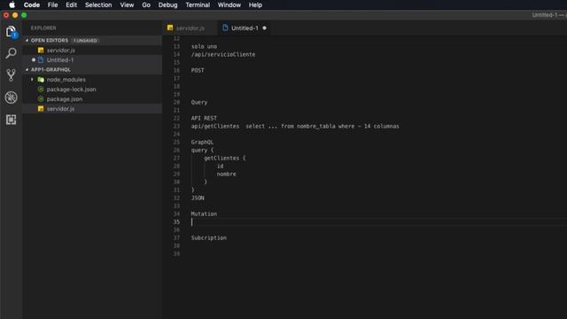The height and width of the screenshot is (319, 567).
Task: Open the Explorer view in activity bar
Action: click(11, 32)
